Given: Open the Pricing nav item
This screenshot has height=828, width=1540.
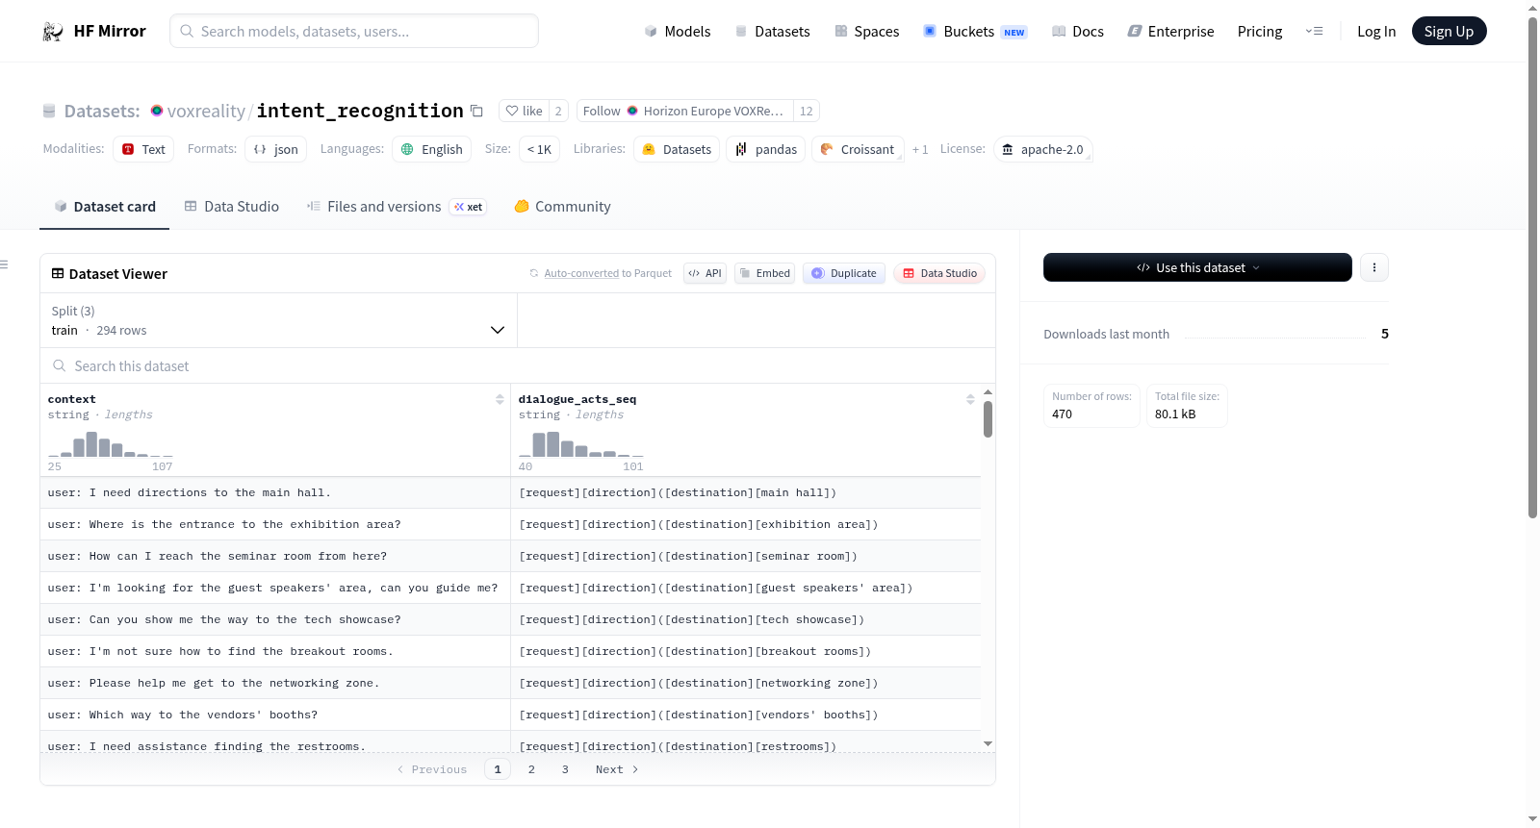Looking at the screenshot, I should pyautogui.click(x=1259, y=31).
